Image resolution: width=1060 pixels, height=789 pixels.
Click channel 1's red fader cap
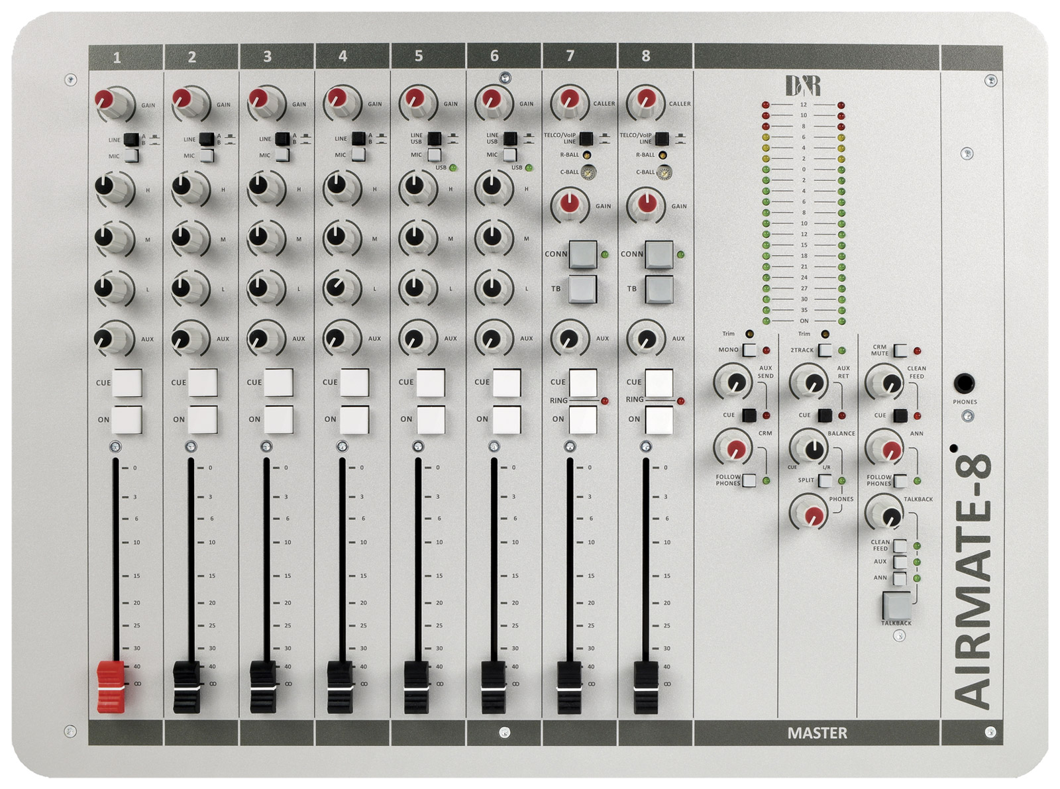111,686
